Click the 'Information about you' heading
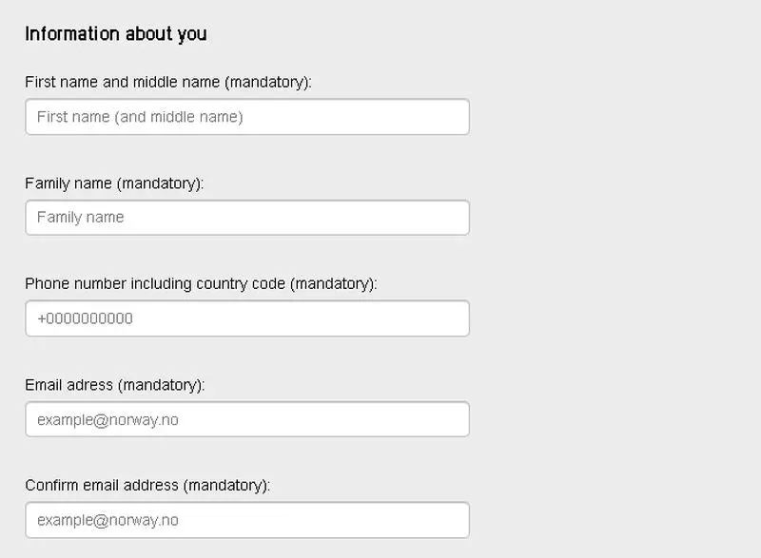761x558 pixels. click(x=115, y=34)
